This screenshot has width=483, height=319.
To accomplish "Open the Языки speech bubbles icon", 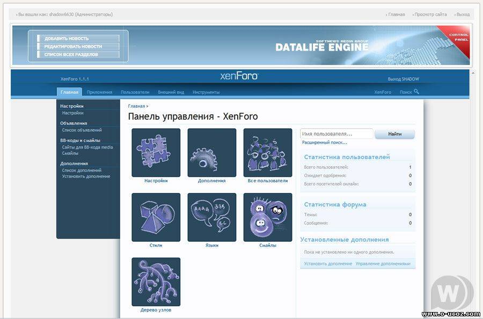I will (x=212, y=217).
